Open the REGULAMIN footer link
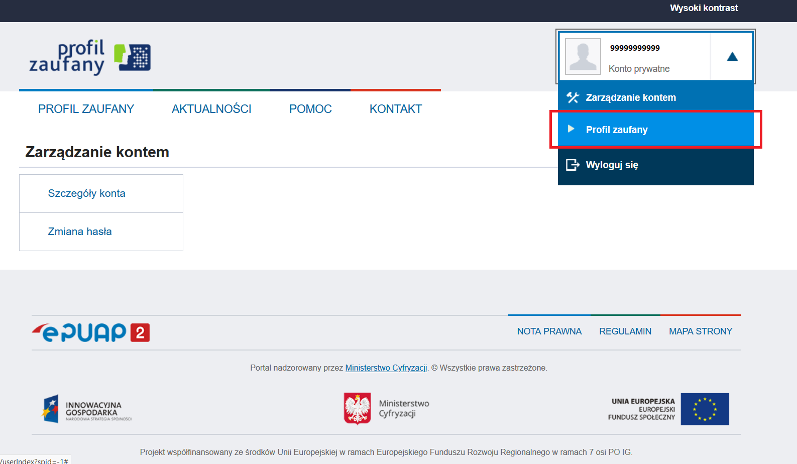The width and height of the screenshot is (797, 464). [x=625, y=331]
